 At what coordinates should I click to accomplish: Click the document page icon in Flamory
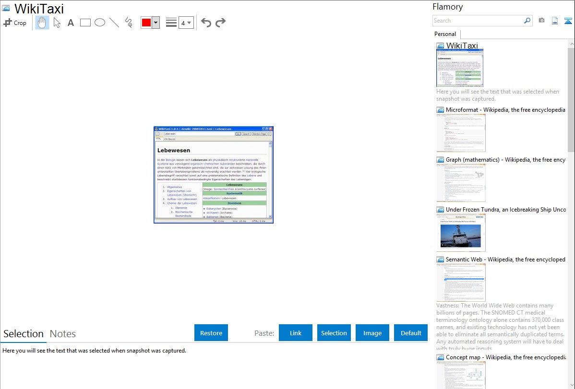(x=555, y=21)
